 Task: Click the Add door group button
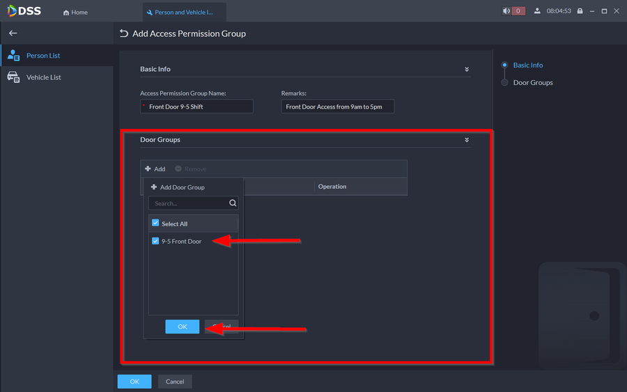[x=155, y=168]
